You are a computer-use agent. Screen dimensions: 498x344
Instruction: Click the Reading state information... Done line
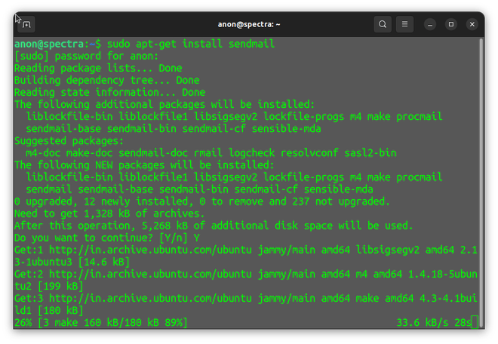click(x=110, y=92)
